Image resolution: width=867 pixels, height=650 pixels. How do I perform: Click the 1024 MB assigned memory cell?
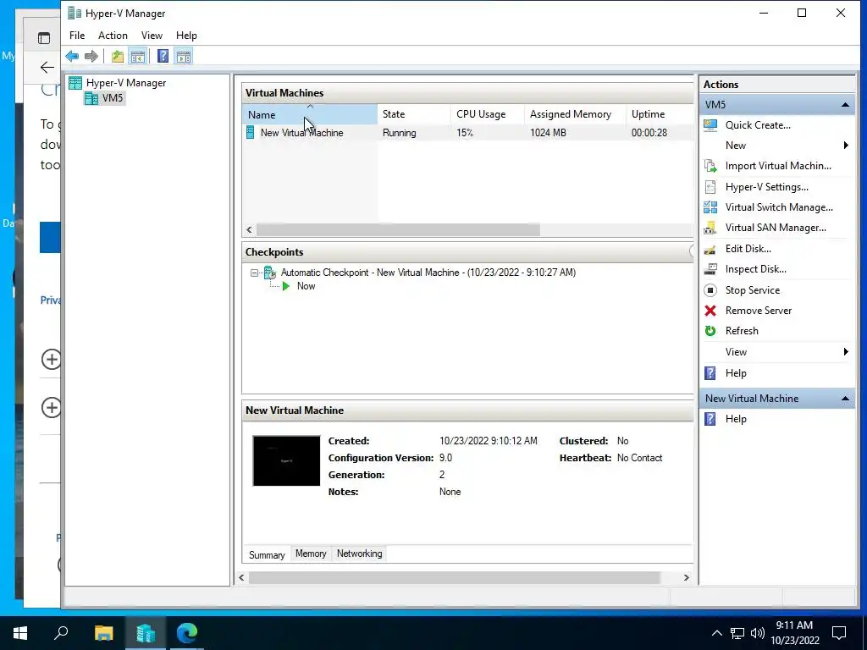548,133
